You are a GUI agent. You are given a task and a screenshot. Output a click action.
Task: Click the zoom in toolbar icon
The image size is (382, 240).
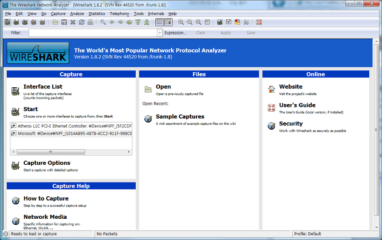coord(181,22)
